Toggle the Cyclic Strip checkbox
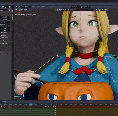 [0, 37]
